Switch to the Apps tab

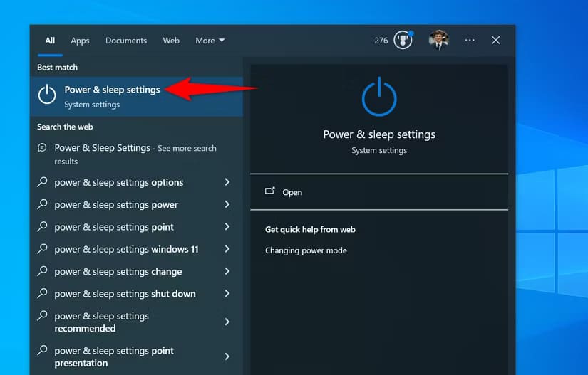coord(80,41)
